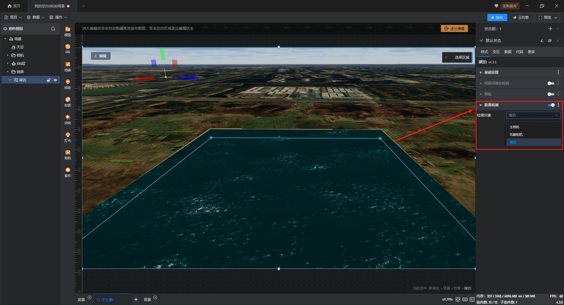
Task: Hide the 湖泊 layer with eye icon
Action: (x=55, y=80)
